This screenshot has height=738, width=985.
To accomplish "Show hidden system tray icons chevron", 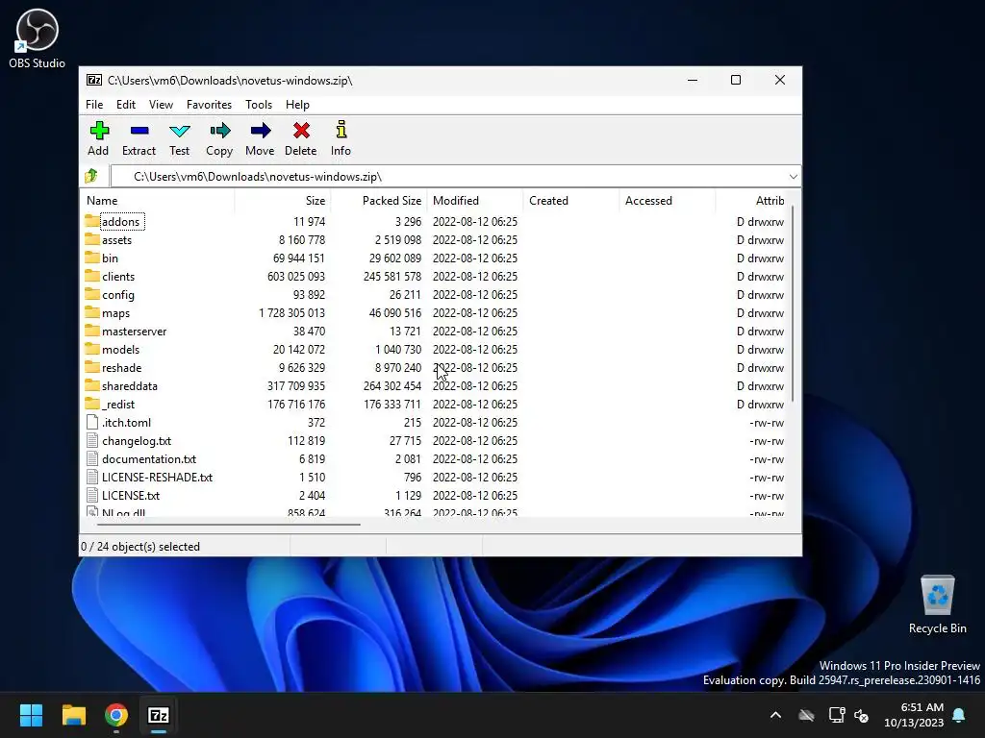I will click(776, 715).
